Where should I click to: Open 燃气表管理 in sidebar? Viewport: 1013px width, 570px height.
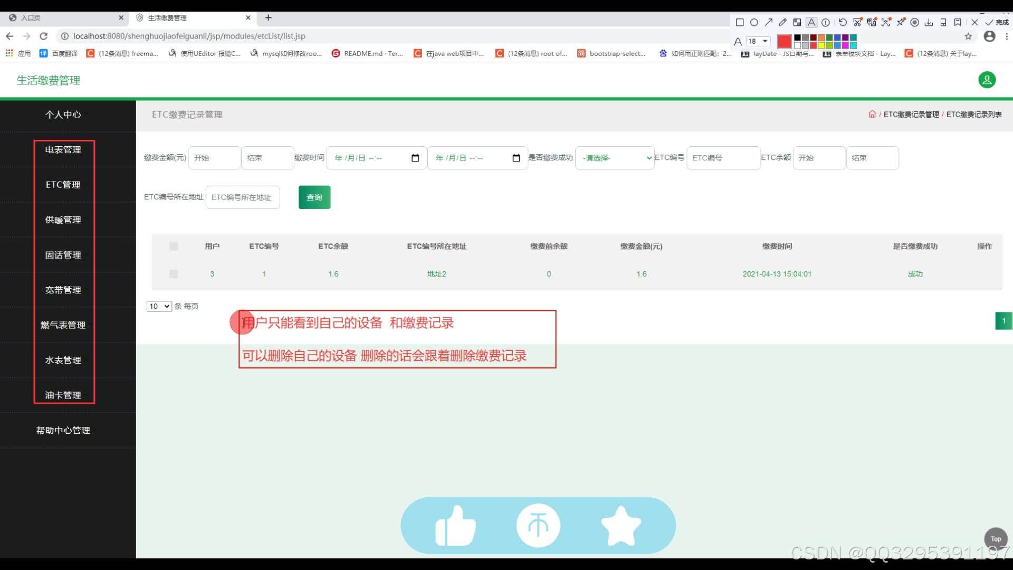pyautogui.click(x=63, y=325)
